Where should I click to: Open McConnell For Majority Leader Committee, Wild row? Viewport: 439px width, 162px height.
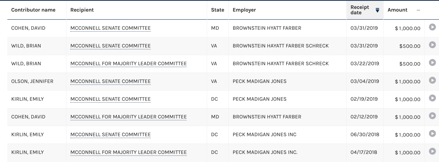pyautogui.click(x=128, y=64)
